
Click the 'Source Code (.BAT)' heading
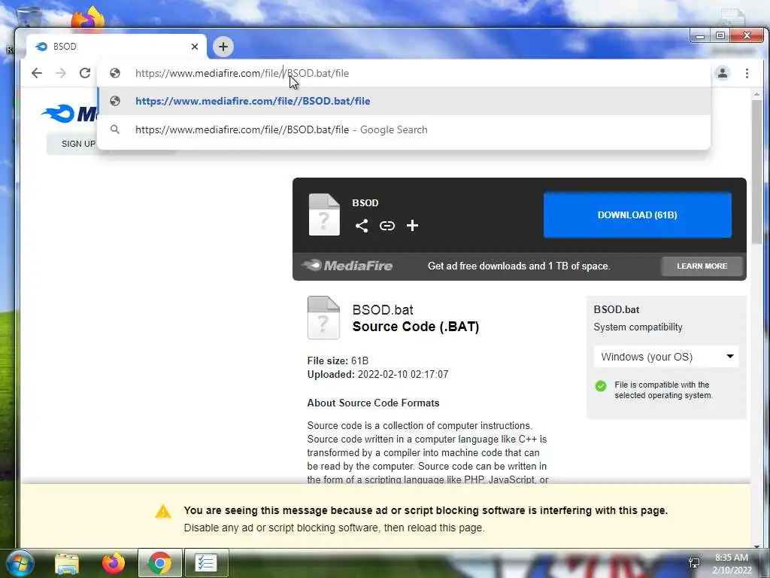click(415, 327)
